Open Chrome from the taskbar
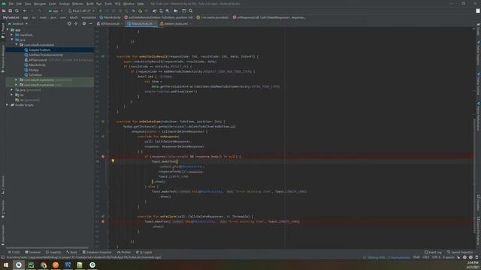Screen dimensions: 481x270 (44, 265)
